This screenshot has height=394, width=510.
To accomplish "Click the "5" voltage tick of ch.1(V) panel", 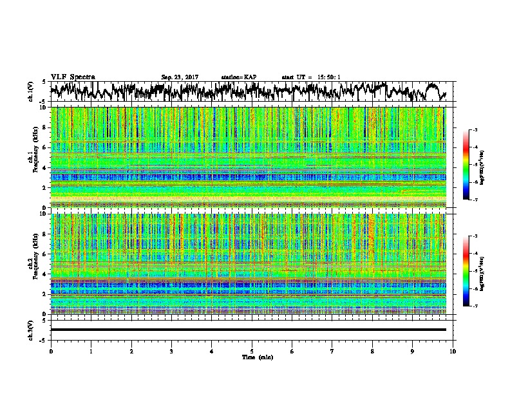I will click(44, 82).
